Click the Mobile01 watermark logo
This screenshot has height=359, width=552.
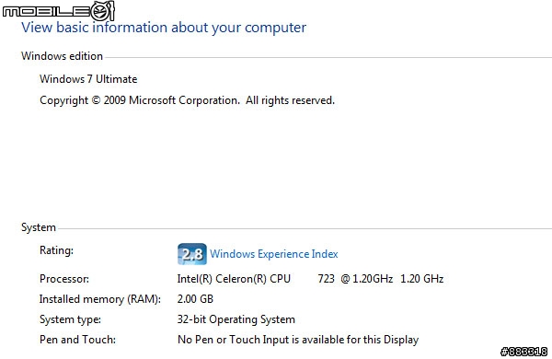click(x=59, y=11)
